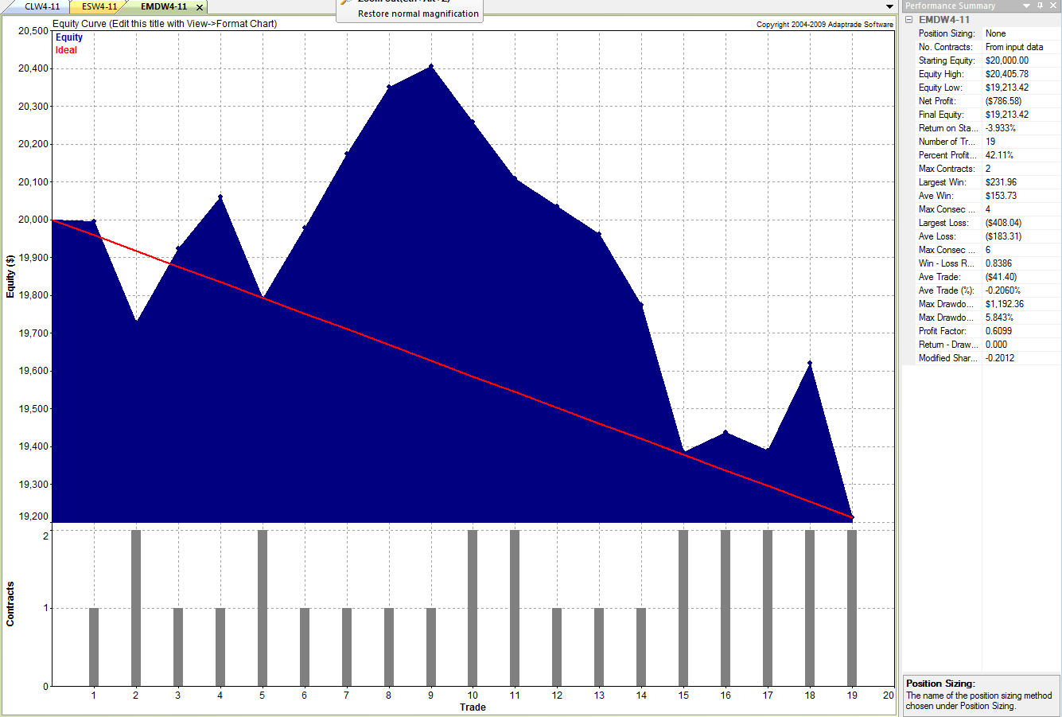The image size is (1062, 717).
Task: Select the Max Contracts 2 row
Action: tap(982, 169)
